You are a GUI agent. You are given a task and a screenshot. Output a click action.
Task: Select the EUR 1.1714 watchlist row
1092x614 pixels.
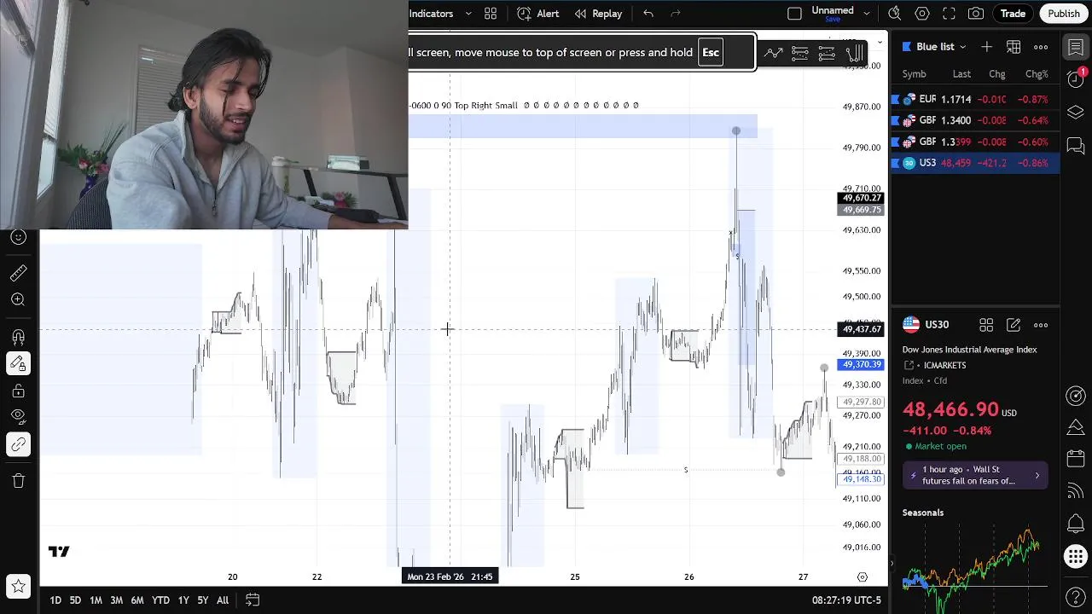tap(975, 99)
